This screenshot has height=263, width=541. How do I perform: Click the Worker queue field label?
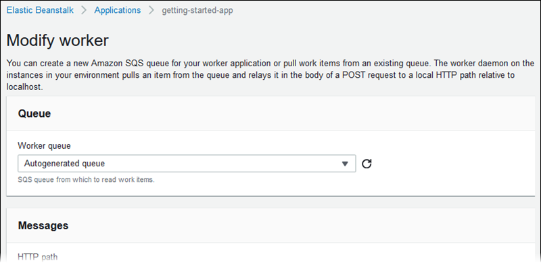click(44, 146)
